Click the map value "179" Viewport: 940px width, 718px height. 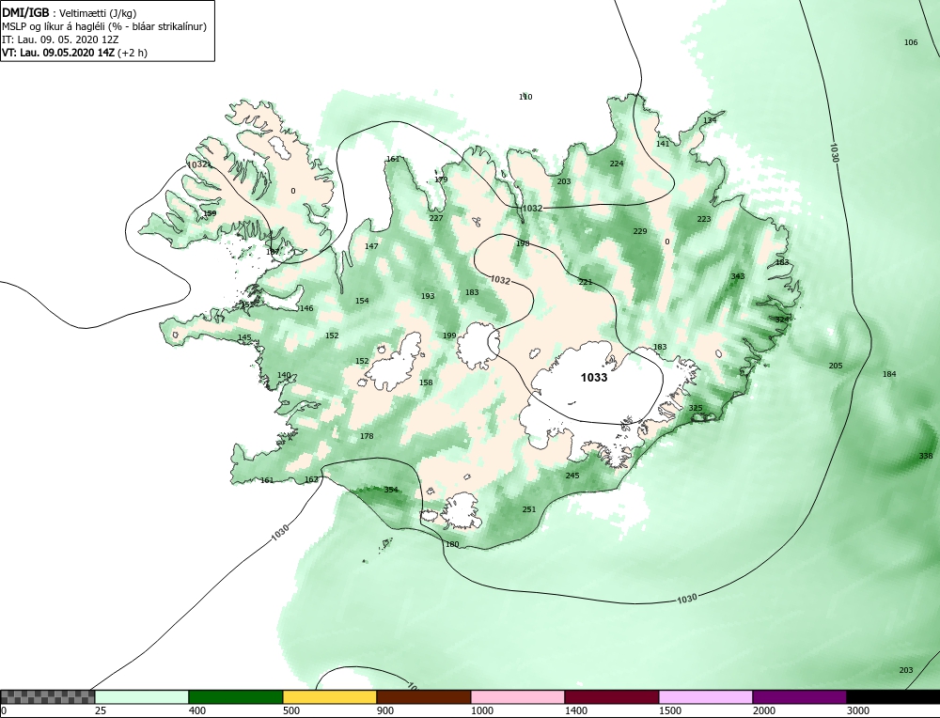click(x=441, y=179)
